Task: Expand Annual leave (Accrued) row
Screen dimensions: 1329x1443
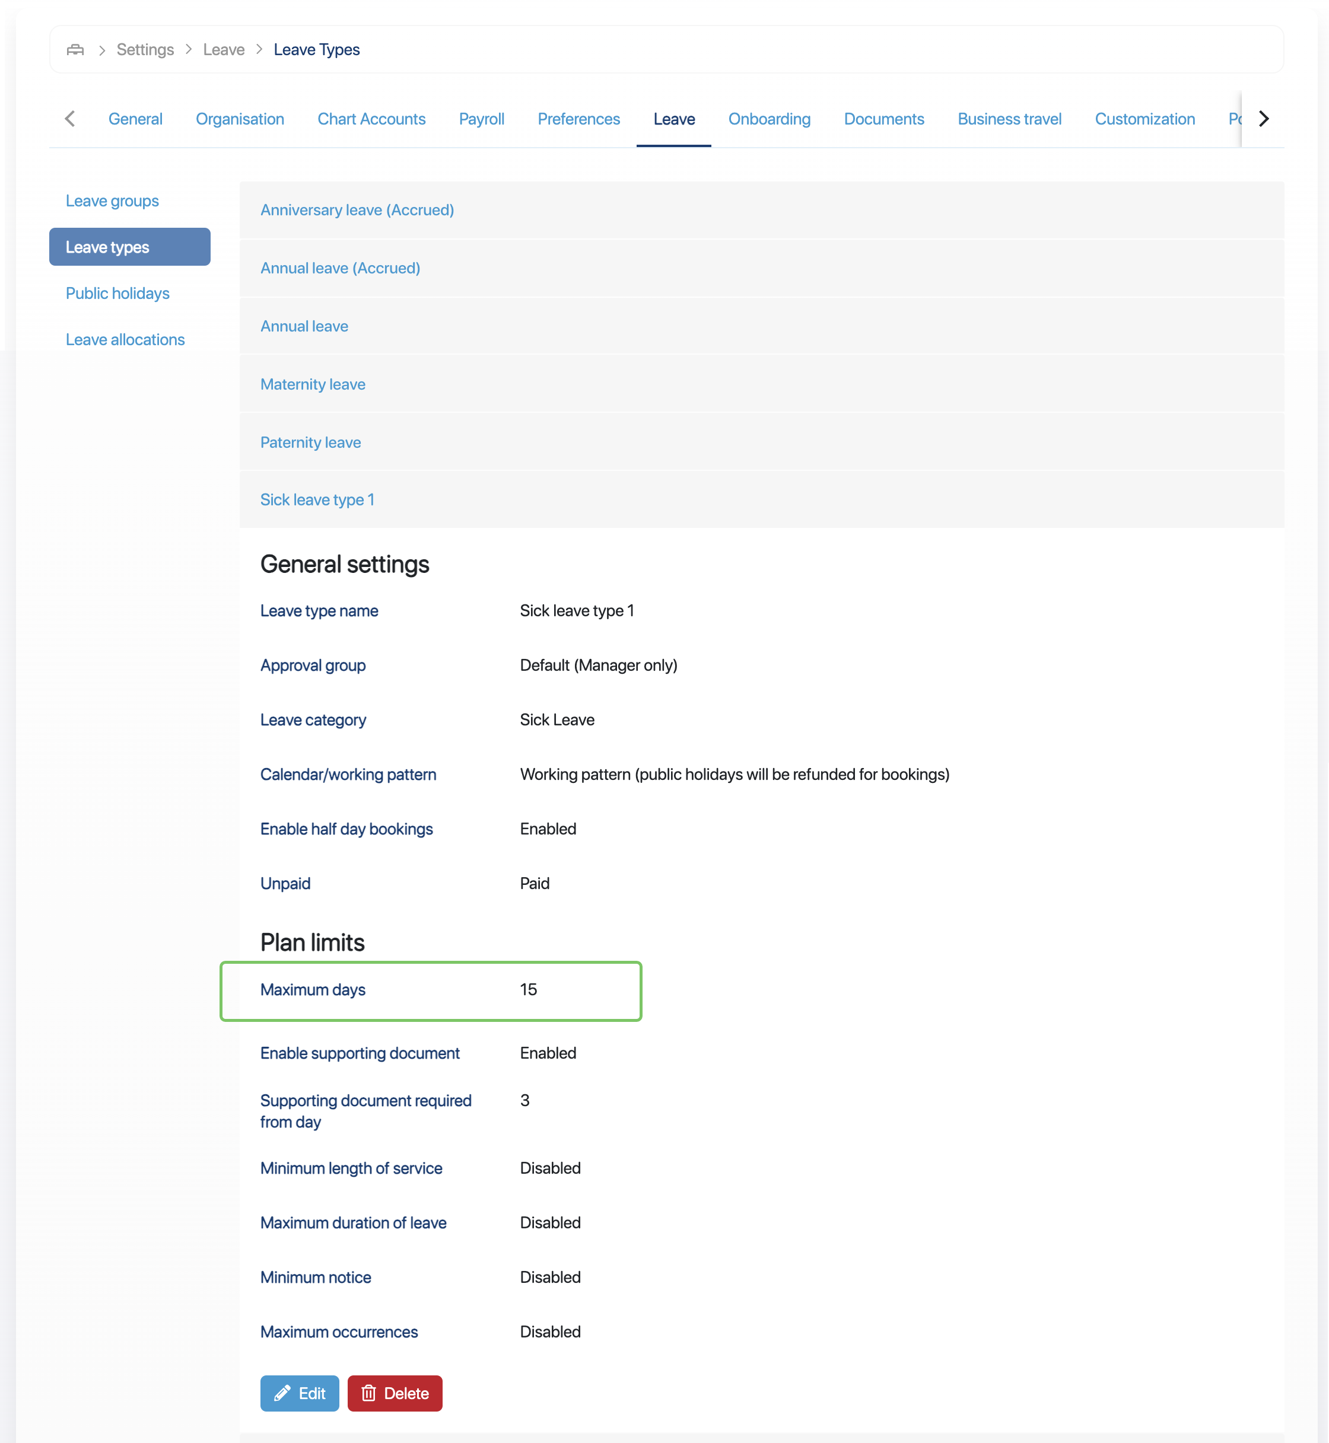Action: pos(339,268)
